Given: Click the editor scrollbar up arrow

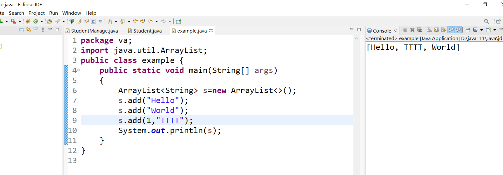Looking at the screenshot, I should [x=357, y=38].
